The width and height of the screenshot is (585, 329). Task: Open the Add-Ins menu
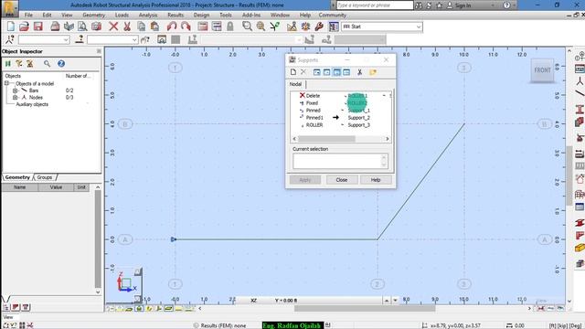pyautogui.click(x=251, y=16)
